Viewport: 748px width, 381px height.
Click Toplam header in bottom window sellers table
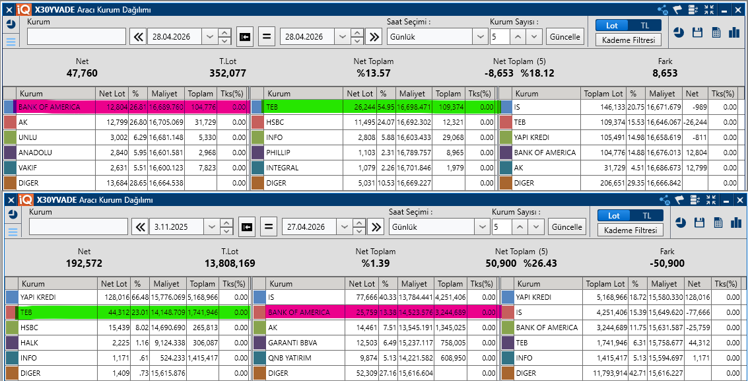451,284
